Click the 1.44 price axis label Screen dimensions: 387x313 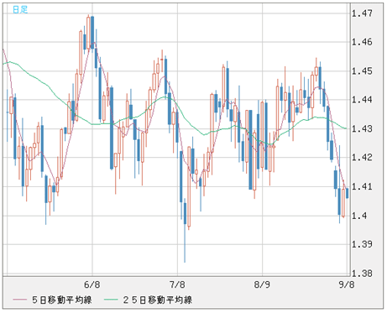click(362, 100)
